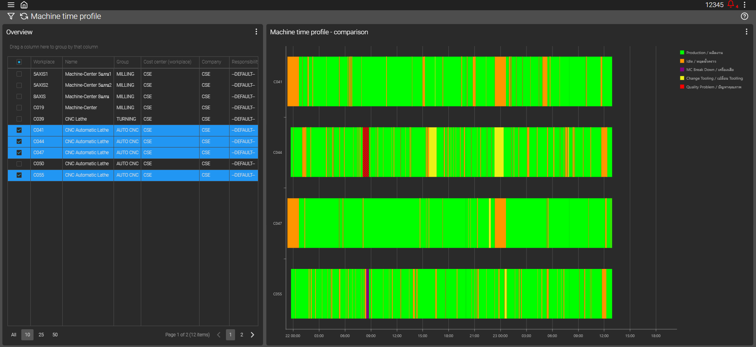Open the notifications bell with alerts
The height and width of the screenshot is (347, 756).
731,4
